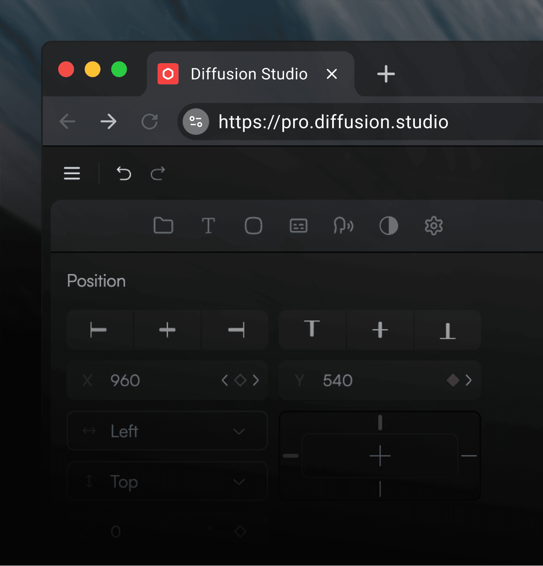Image resolution: width=543 pixels, height=566 pixels.
Task: Select the Text tool icon
Action: click(x=208, y=226)
